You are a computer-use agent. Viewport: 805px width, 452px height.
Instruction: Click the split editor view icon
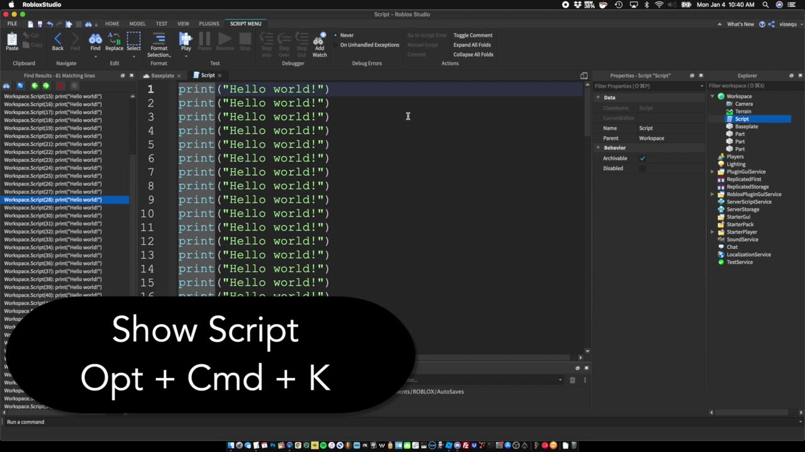pos(584,75)
